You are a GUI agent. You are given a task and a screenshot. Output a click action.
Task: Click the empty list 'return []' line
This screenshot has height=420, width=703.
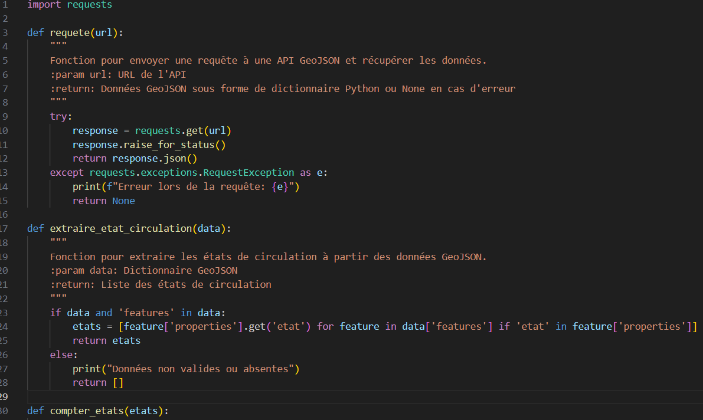(x=97, y=383)
